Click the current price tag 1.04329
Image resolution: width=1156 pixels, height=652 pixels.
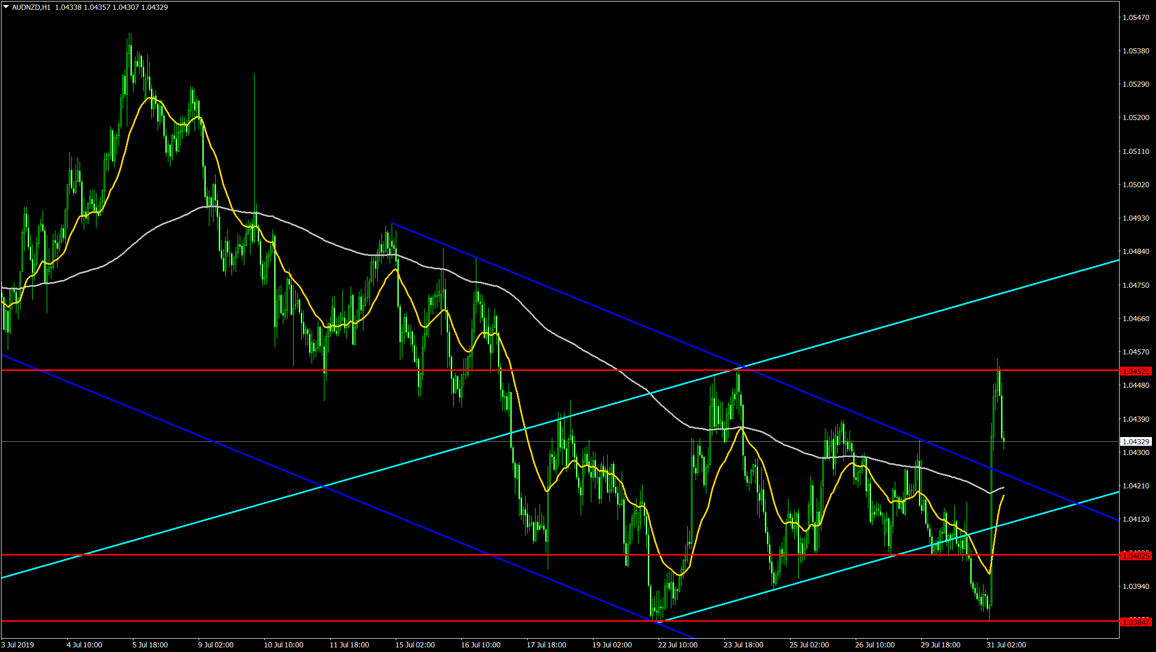click(1135, 441)
